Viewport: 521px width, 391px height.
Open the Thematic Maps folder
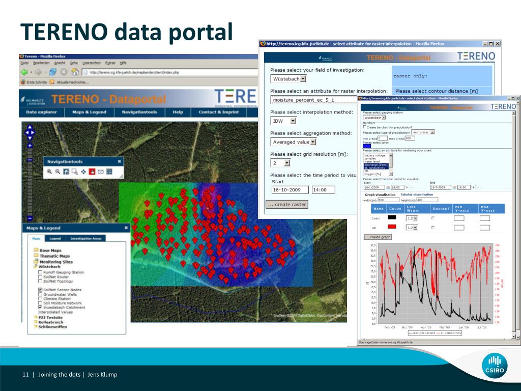click(52, 256)
